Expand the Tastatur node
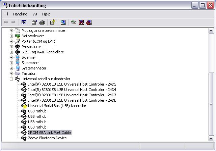 pos(11,73)
